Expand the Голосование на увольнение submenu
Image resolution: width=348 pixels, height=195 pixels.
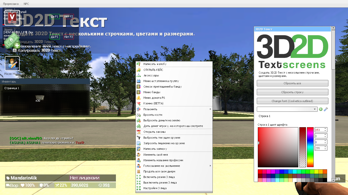pyautogui.click(x=210, y=166)
